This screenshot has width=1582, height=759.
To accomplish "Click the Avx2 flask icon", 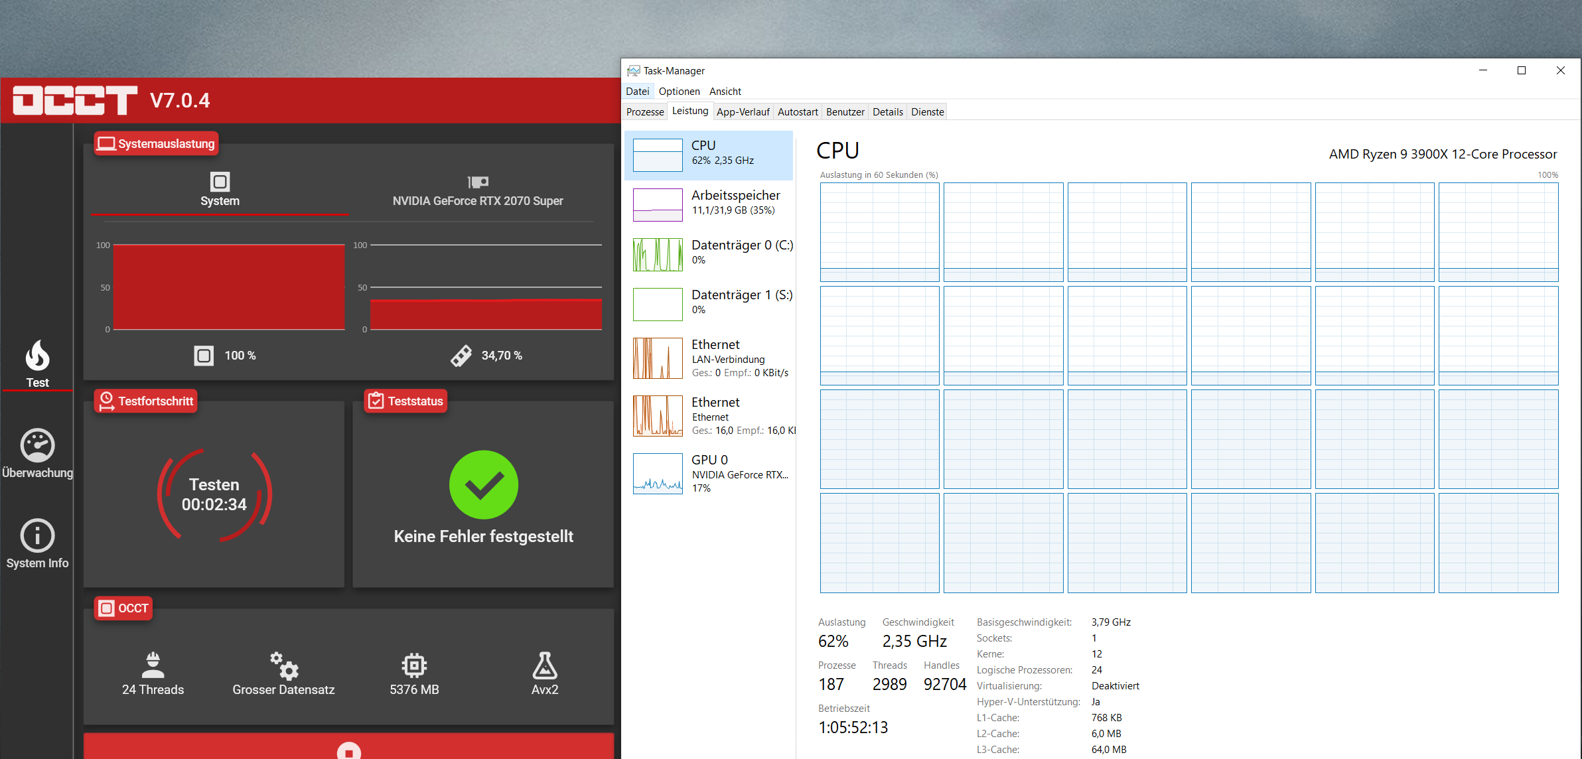I will point(545,665).
